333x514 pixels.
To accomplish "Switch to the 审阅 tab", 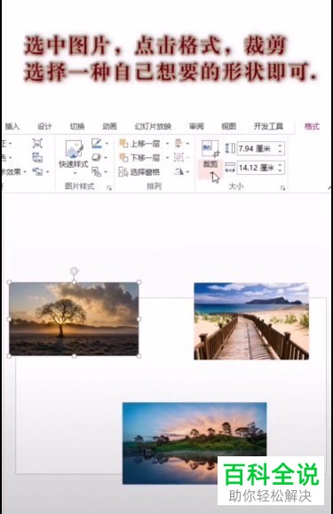I will (x=196, y=126).
